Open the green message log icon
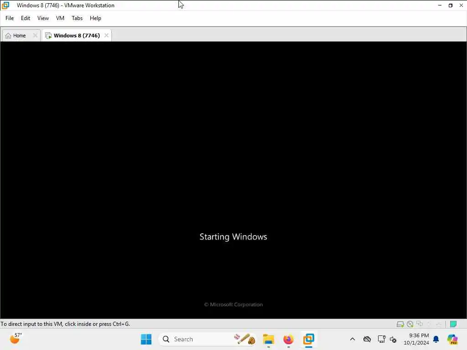The height and width of the screenshot is (350, 467). point(453,324)
